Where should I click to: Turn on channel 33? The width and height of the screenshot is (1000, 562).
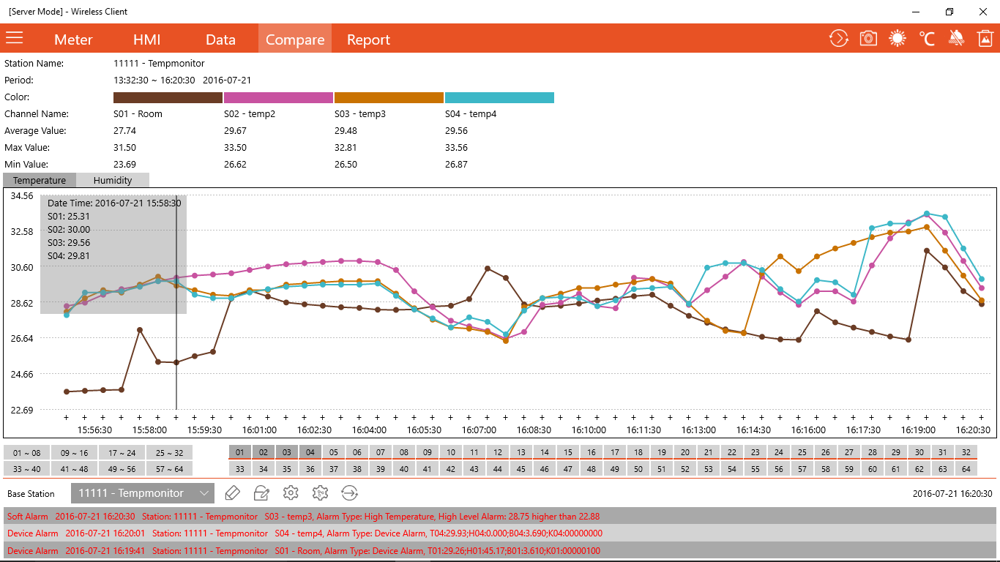(x=240, y=468)
